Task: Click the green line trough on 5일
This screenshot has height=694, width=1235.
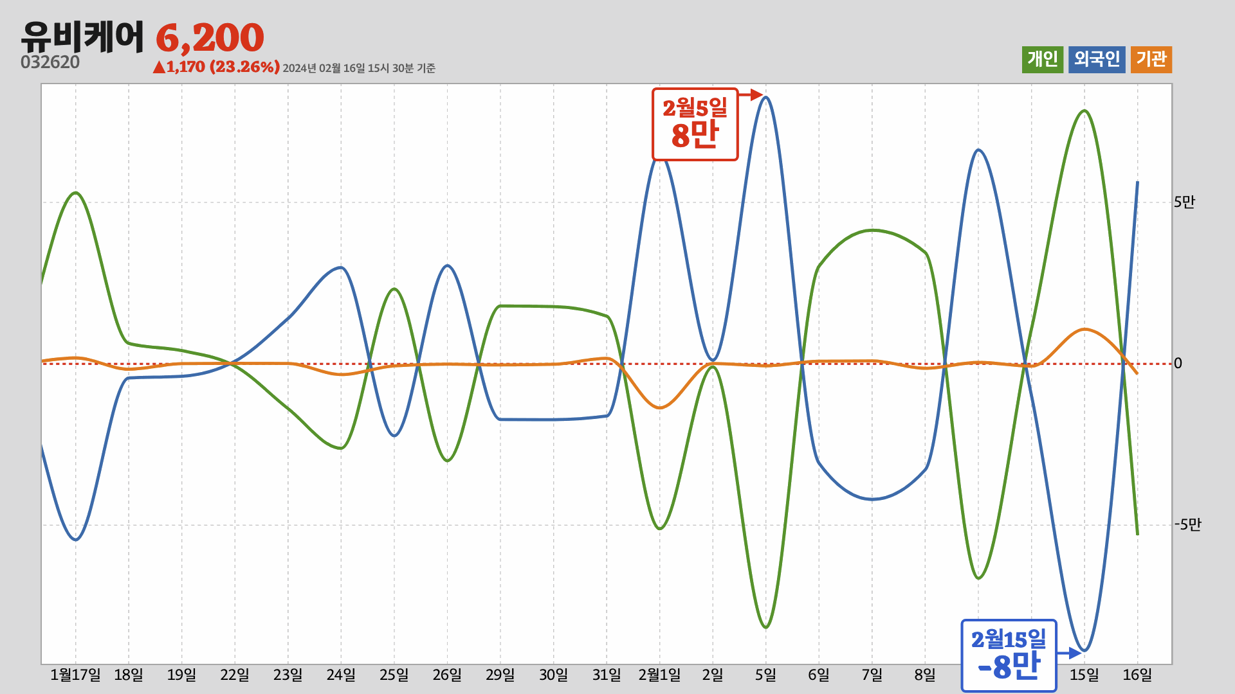Action: [765, 627]
